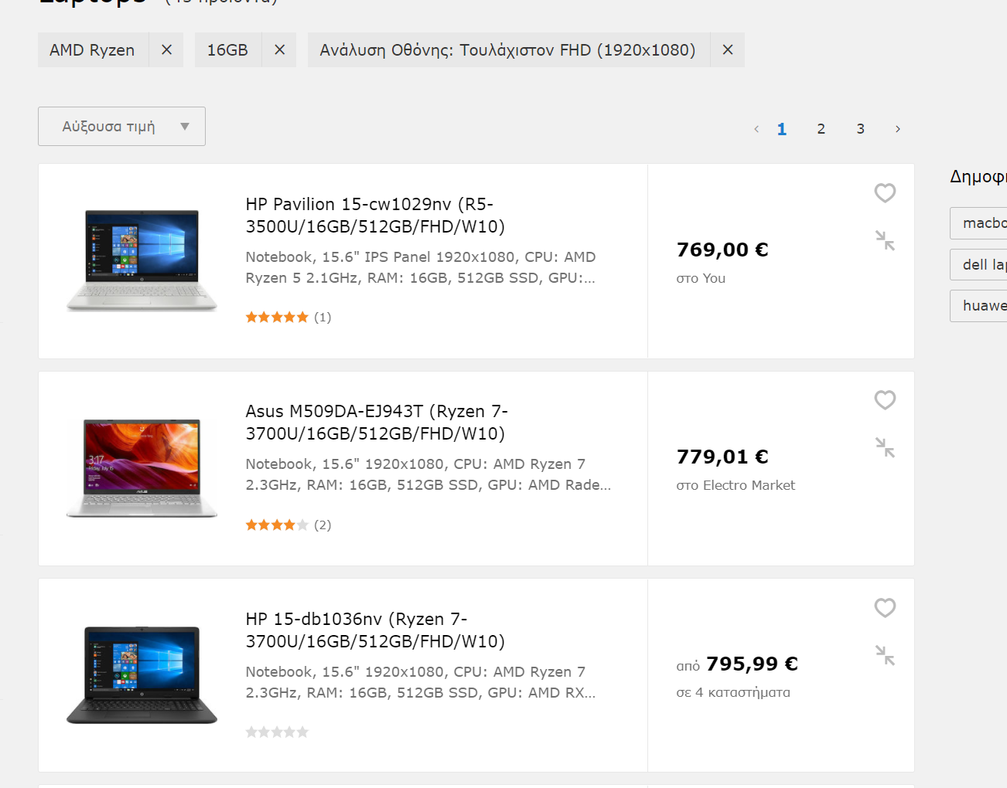
Task: Select page 1 of results
Action: pos(782,129)
